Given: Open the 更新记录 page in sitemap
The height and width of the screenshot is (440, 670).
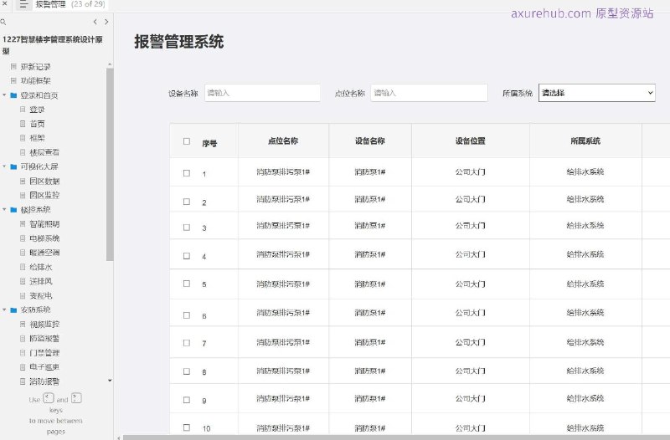Looking at the screenshot, I should [35, 67].
